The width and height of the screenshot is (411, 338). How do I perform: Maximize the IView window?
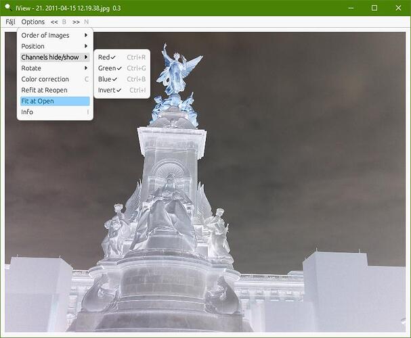pos(374,8)
